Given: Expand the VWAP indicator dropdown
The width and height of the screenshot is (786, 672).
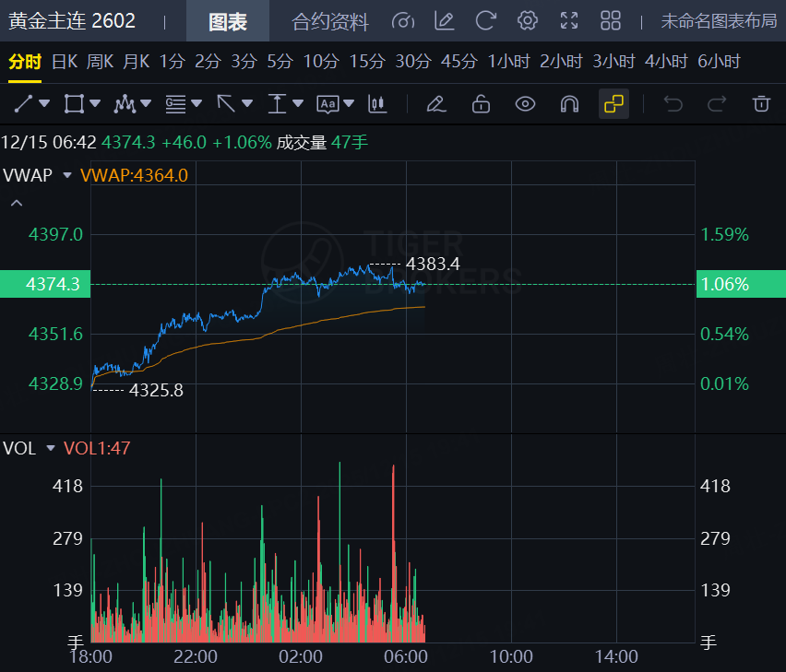Looking at the screenshot, I should click(67, 175).
